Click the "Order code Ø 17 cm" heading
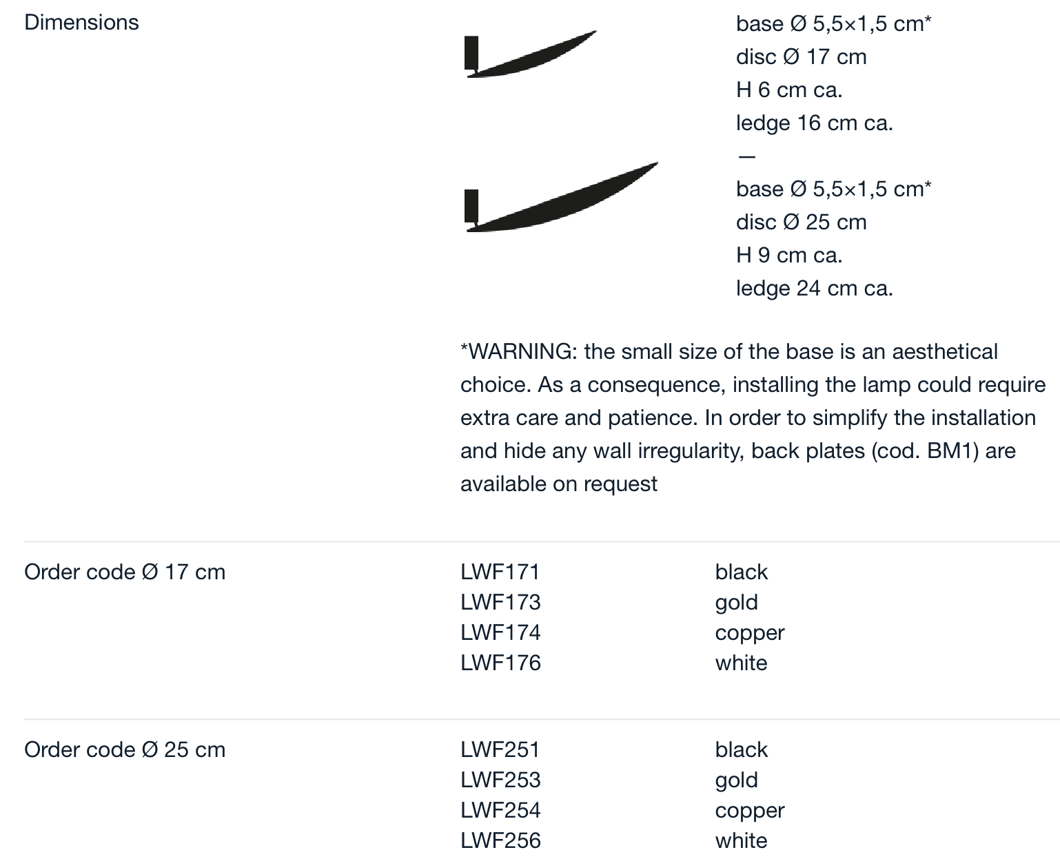Image resolution: width=1060 pixels, height=861 pixels. (x=125, y=572)
